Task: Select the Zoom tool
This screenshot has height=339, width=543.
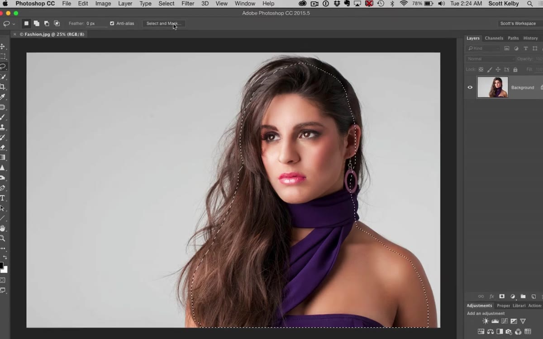Action: 3,238
